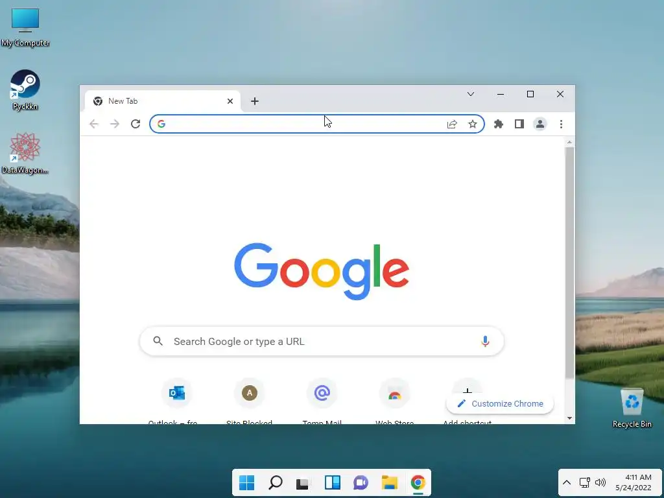Screen dimensions: 664x498
Task: Click the vertical scrollbar thumb
Action: 569,263
